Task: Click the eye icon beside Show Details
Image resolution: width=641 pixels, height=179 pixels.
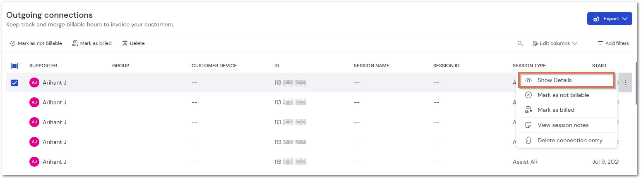Action: pyautogui.click(x=528, y=80)
